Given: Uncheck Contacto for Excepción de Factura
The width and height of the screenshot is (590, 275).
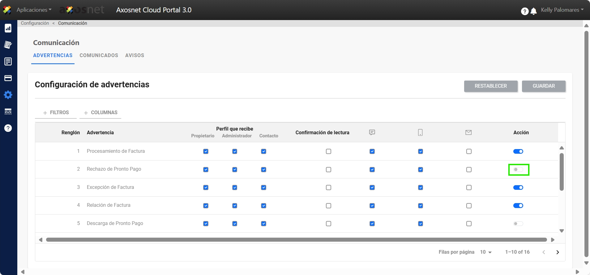Looking at the screenshot, I should pos(263,188).
